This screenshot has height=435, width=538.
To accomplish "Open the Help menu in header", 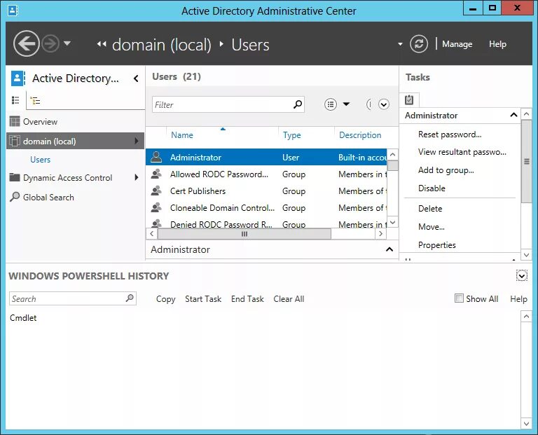I will (497, 44).
